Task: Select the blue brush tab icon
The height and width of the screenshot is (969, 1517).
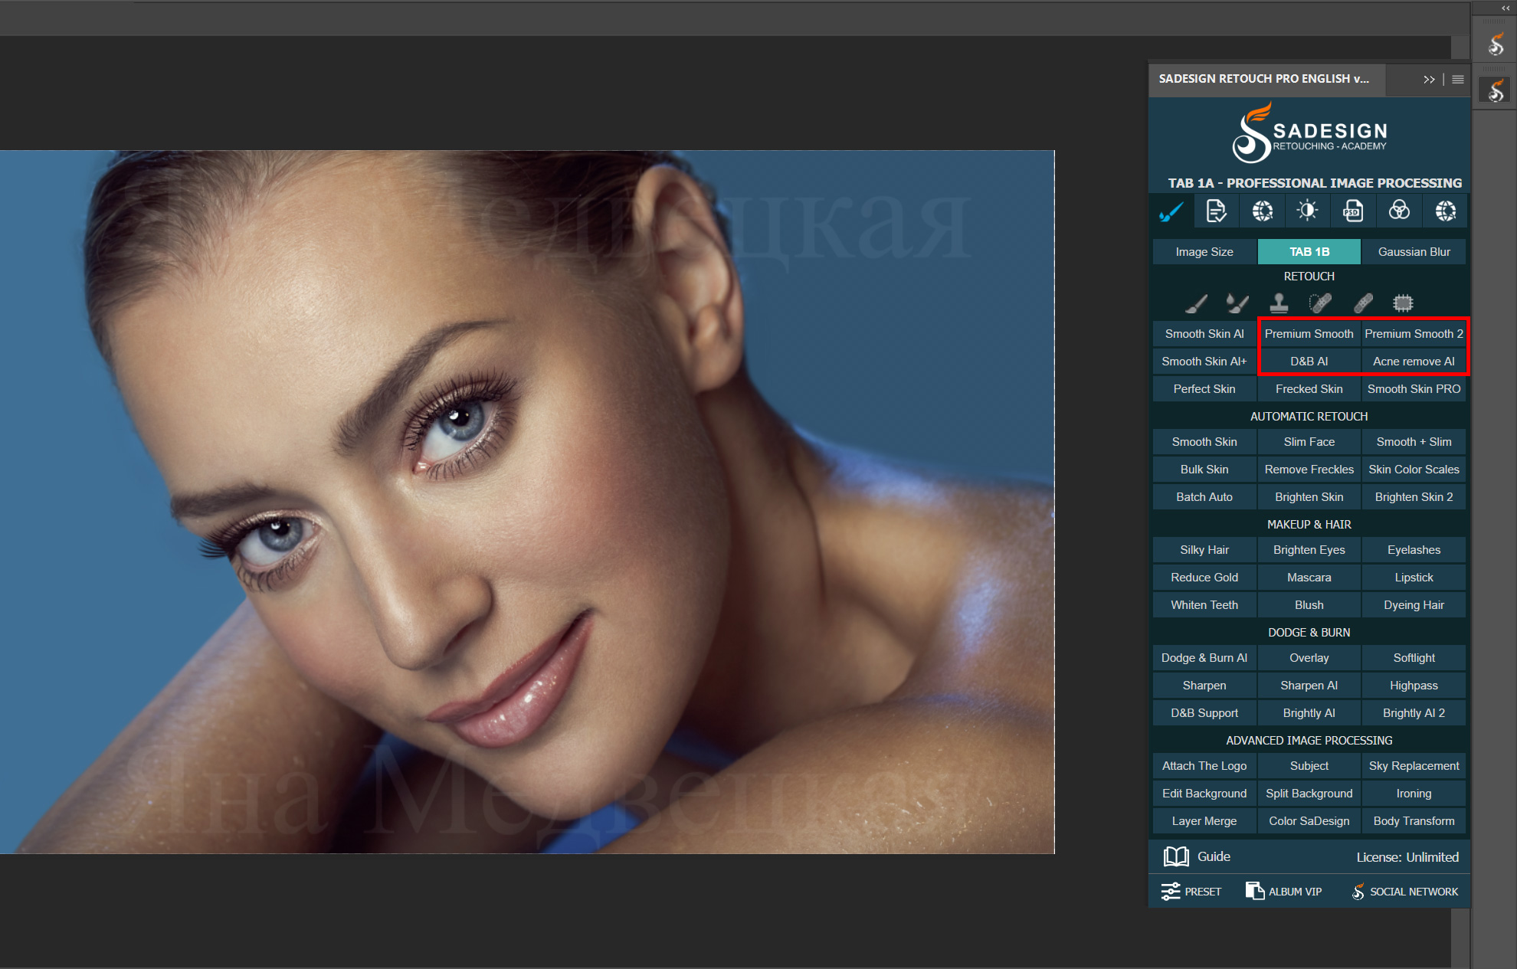Action: (x=1171, y=211)
